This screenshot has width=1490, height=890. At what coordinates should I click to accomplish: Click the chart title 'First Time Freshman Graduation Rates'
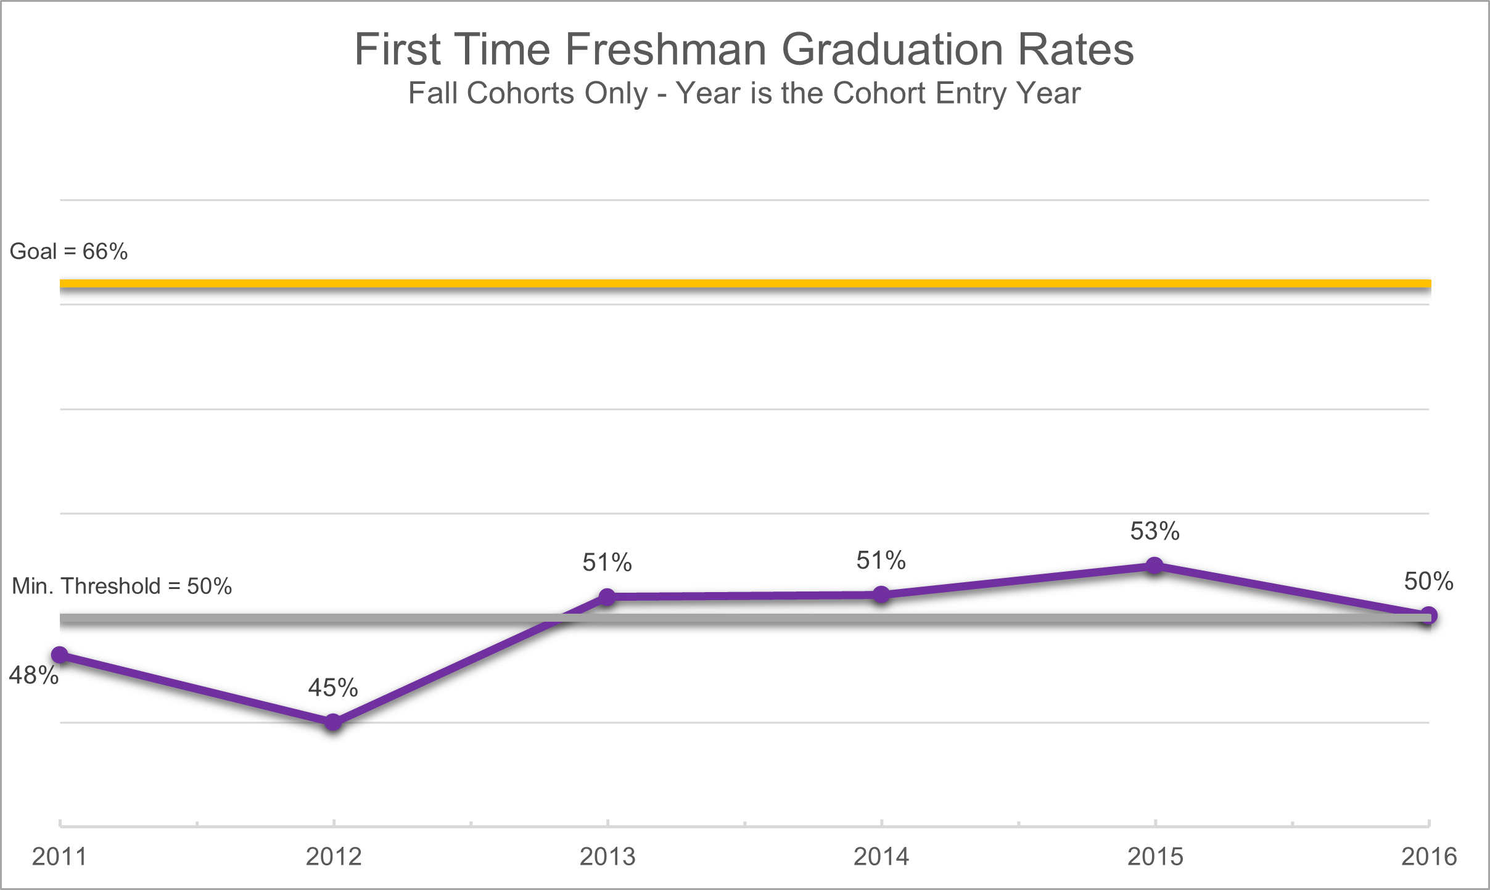[744, 49]
